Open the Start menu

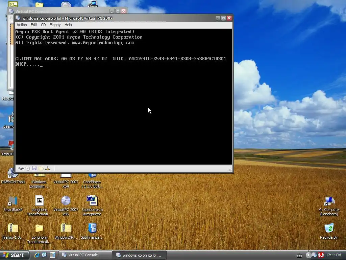(x=14, y=255)
